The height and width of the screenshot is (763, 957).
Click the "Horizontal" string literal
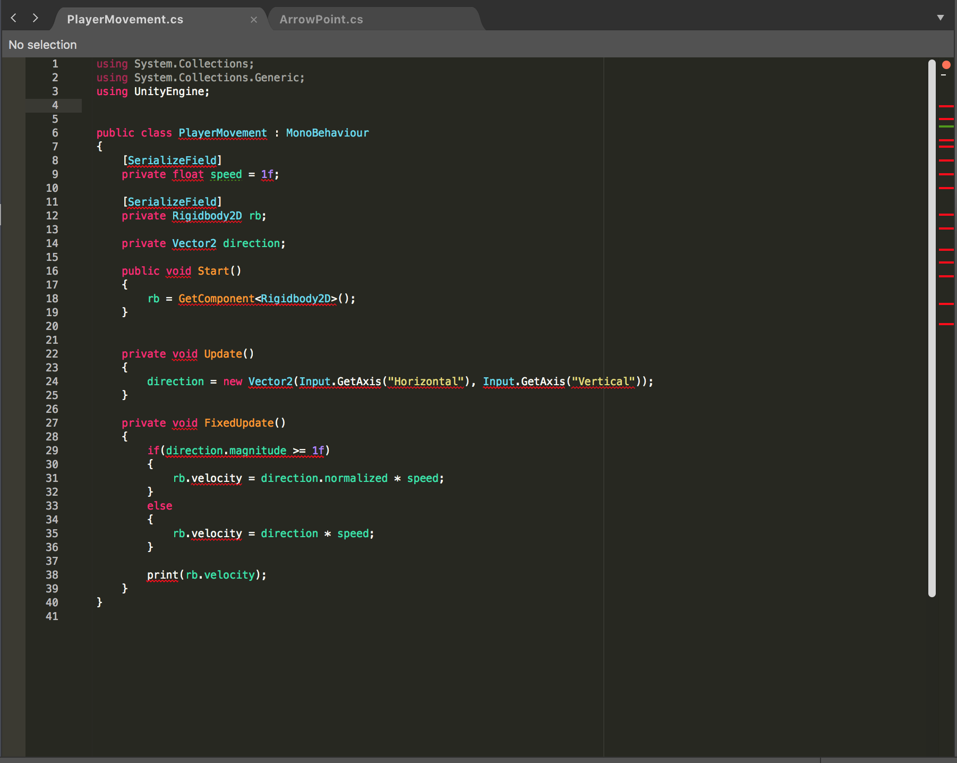click(x=425, y=381)
